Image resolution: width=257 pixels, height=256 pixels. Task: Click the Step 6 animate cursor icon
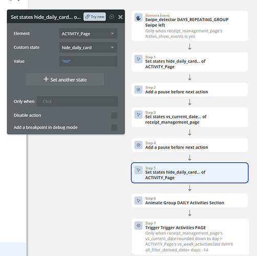(138, 201)
